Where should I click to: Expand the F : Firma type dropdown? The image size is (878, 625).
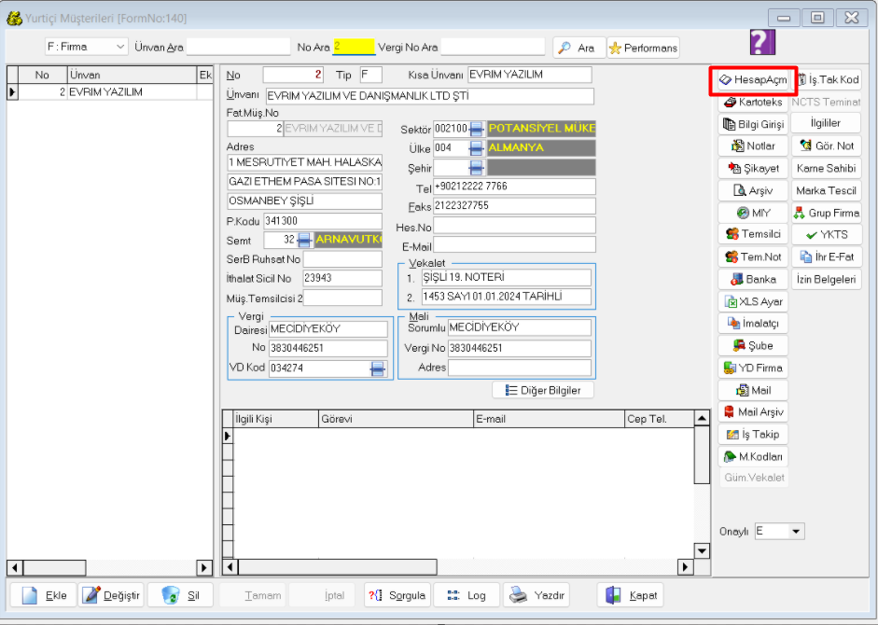[120, 47]
